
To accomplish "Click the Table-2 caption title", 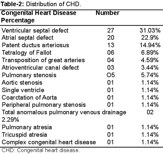I will coord(41,4).
